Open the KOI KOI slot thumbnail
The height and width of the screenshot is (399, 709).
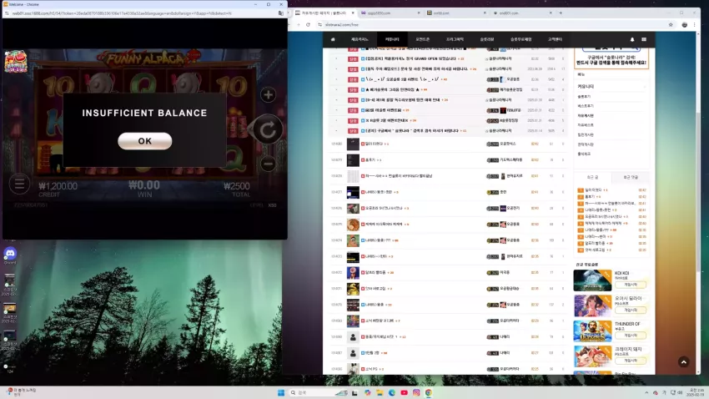tap(592, 280)
